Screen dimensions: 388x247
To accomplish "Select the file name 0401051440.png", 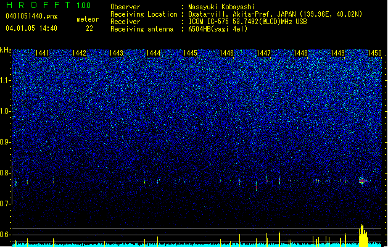I will 31,16.
